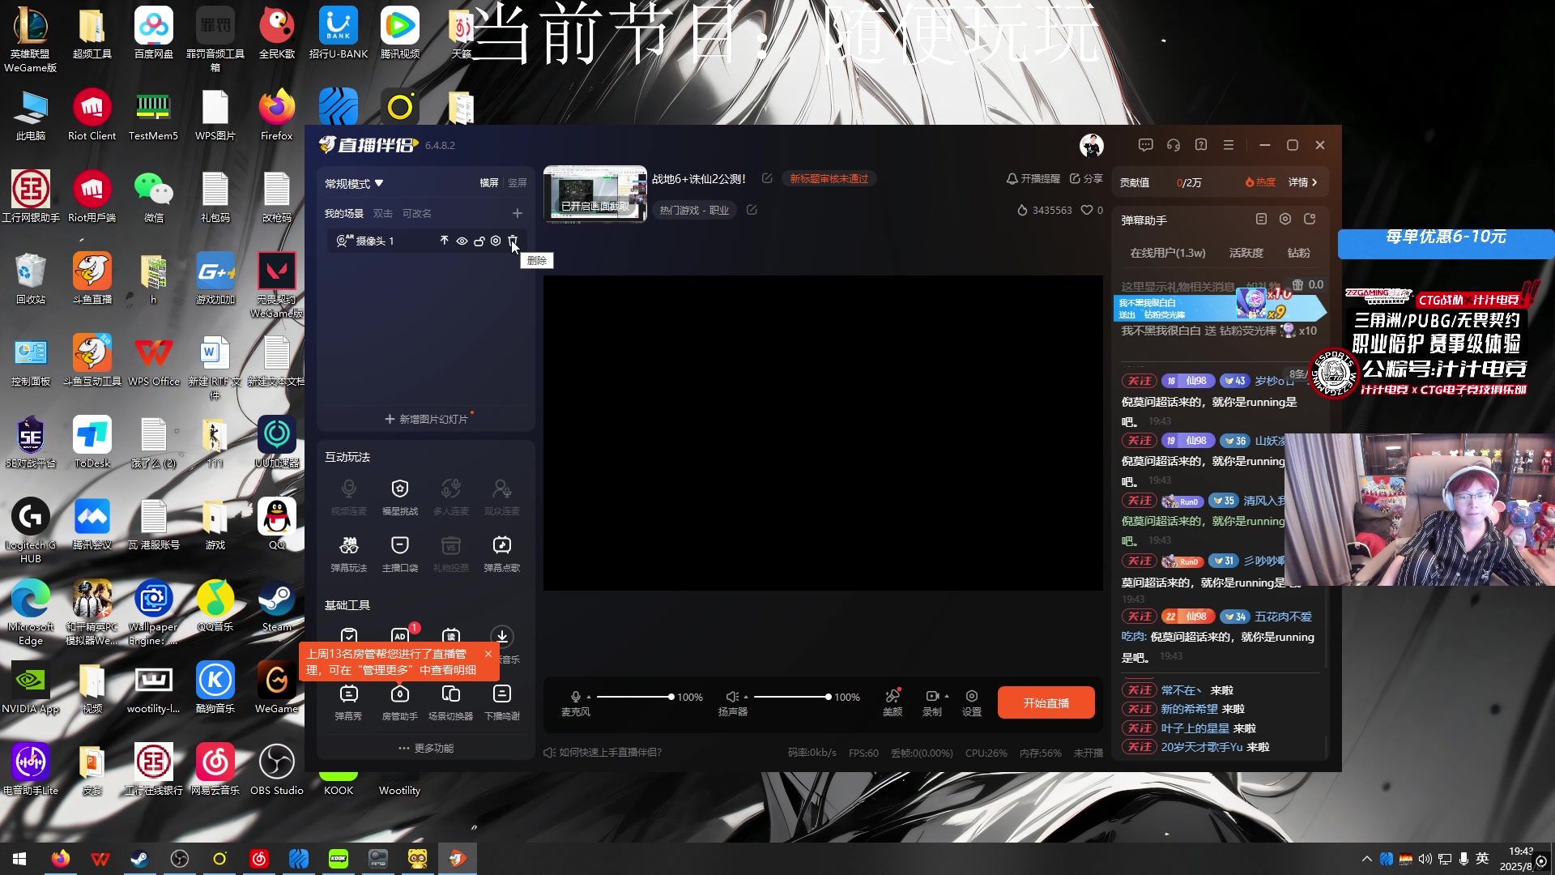Mute the 扬声器 speaker icon
The width and height of the screenshot is (1555, 875).
point(732,697)
